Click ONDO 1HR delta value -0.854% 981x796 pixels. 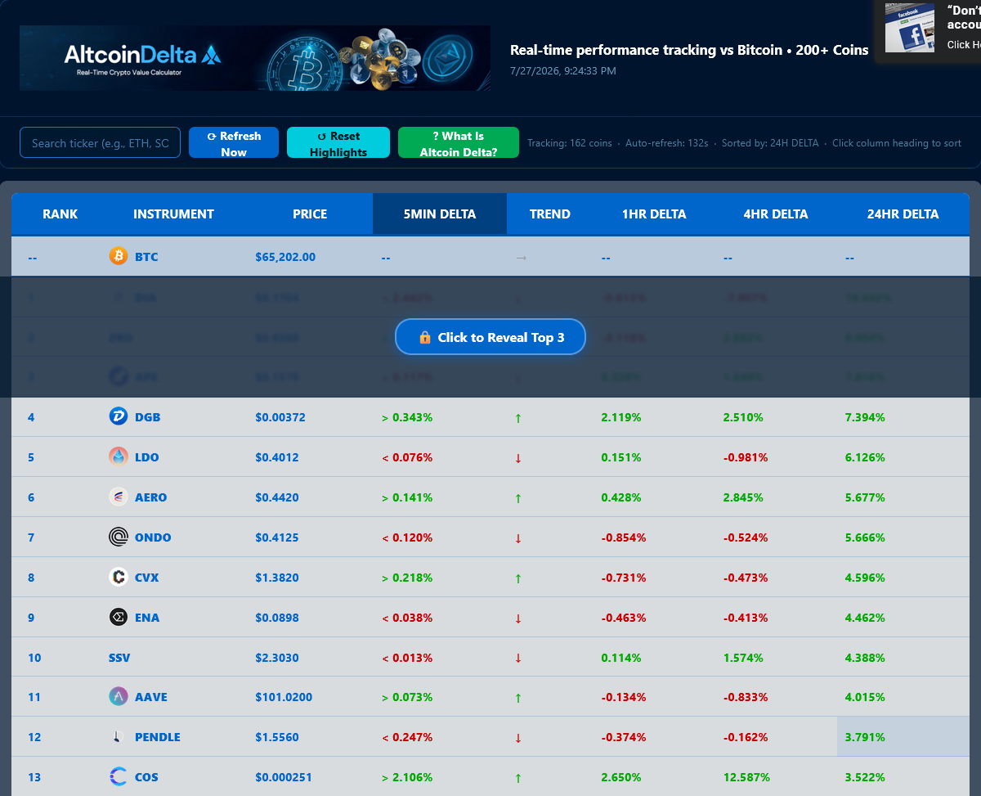[x=624, y=537]
